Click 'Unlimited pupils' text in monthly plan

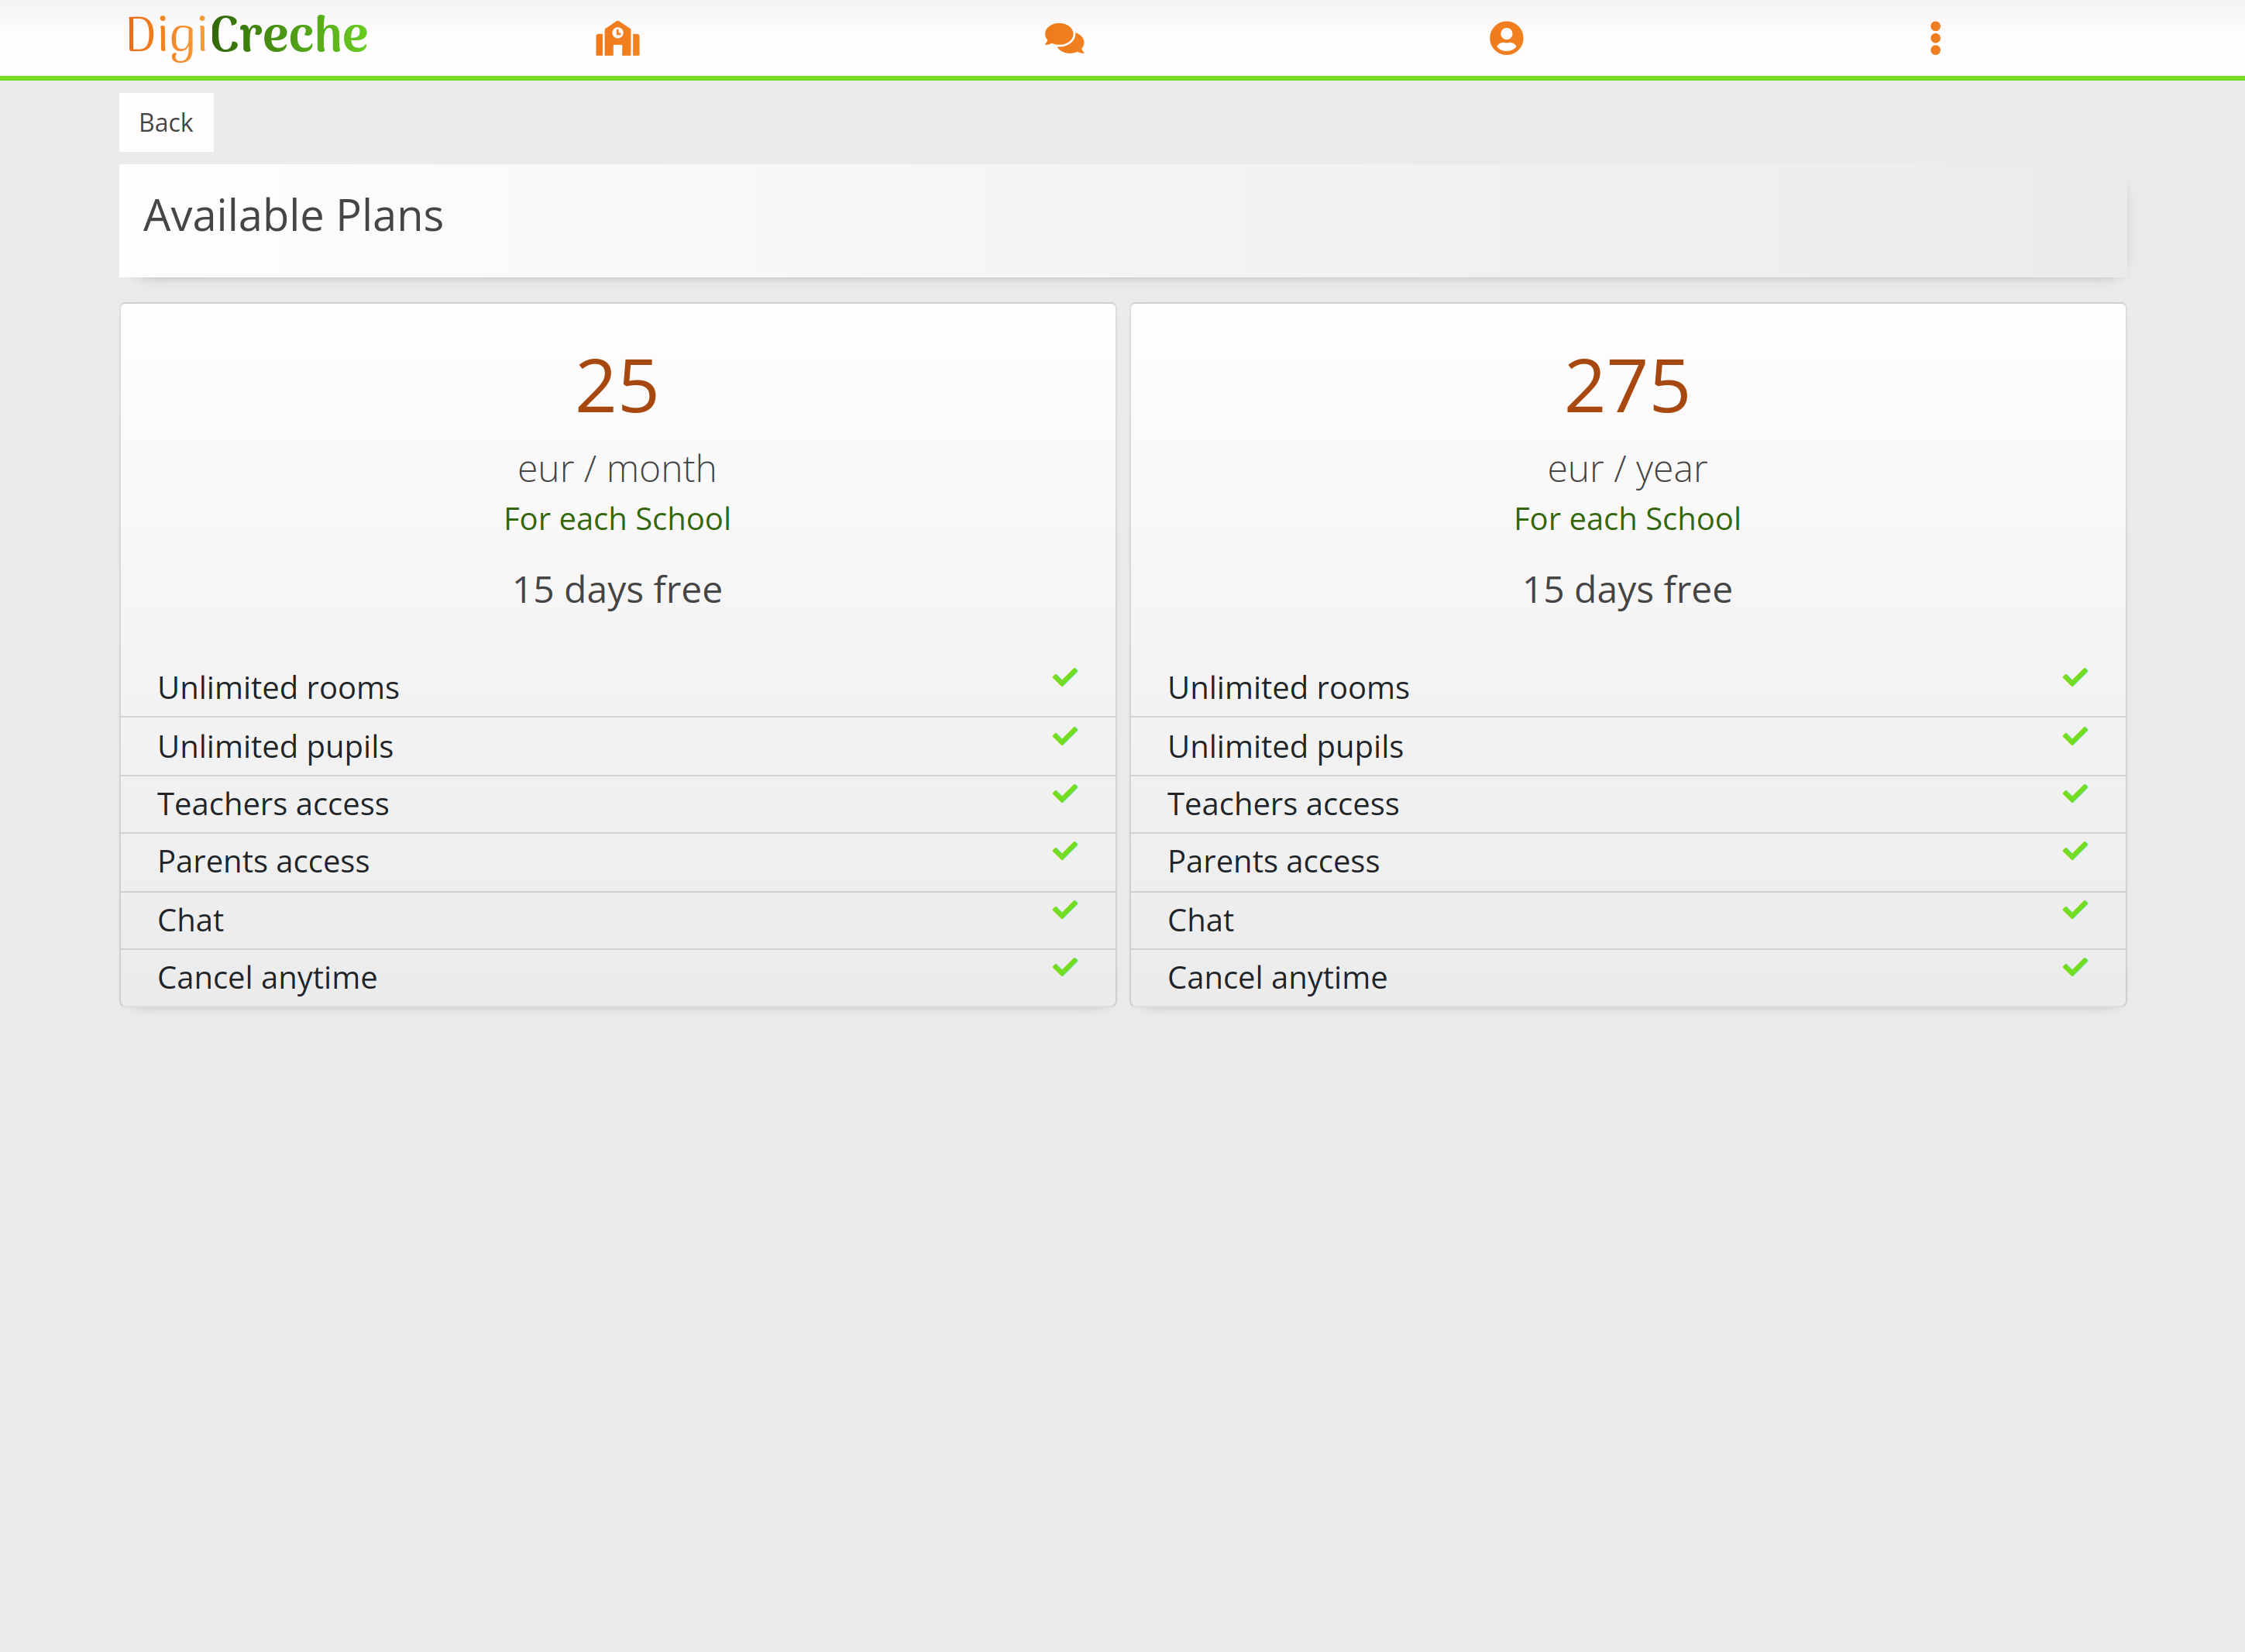[275, 747]
